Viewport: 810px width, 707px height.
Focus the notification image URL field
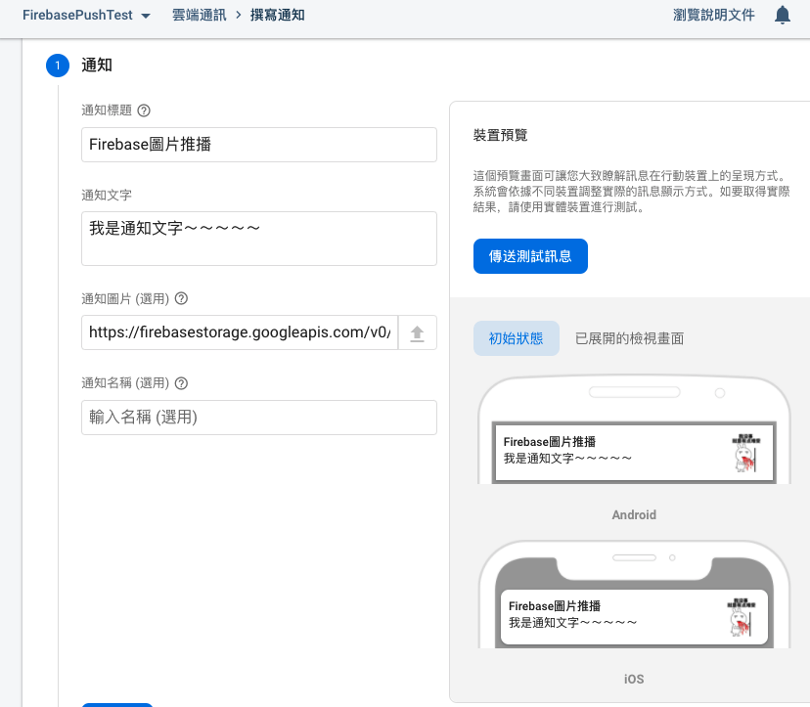pos(240,332)
